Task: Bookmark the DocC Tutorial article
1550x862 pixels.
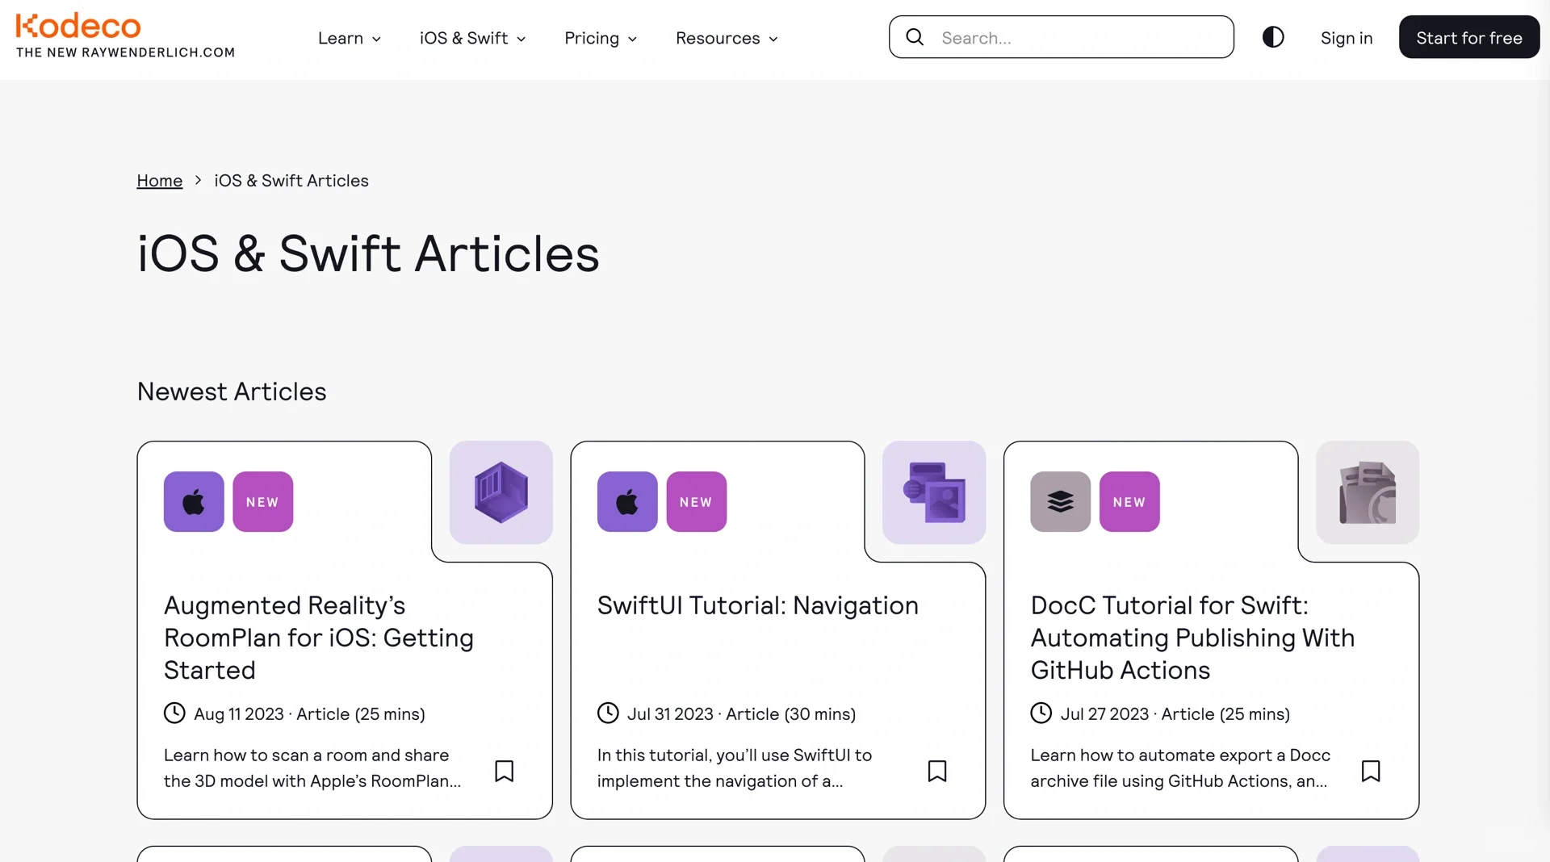Action: [x=1371, y=771]
